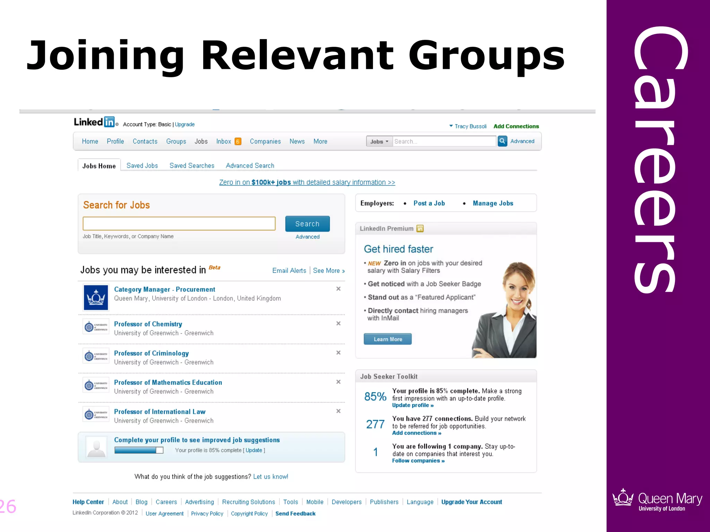
Task: Click See More jobs link
Action: [329, 271]
